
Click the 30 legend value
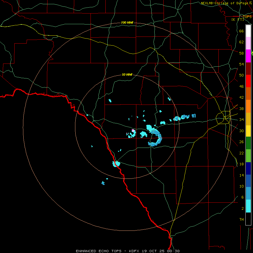pyautogui.click(x=241, y=131)
